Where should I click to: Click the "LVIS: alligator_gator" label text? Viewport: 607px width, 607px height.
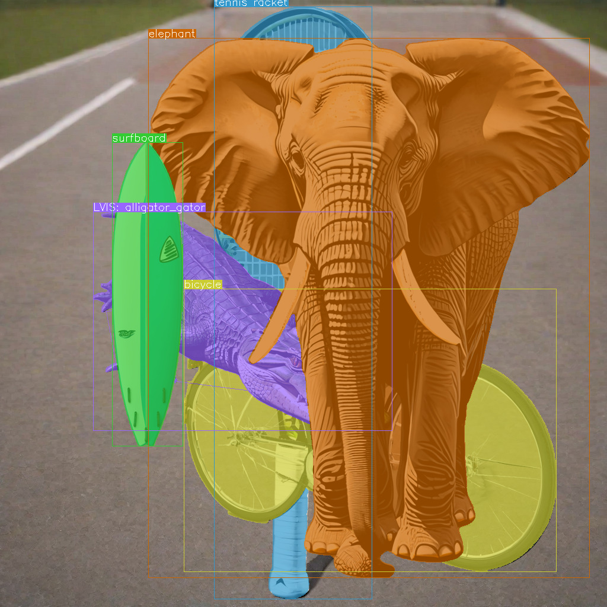click(x=149, y=207)
